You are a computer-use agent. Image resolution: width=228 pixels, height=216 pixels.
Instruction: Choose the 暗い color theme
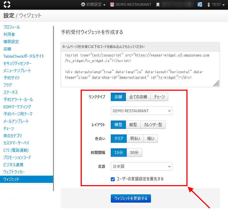pyautogui.click(x=151, y=139)
